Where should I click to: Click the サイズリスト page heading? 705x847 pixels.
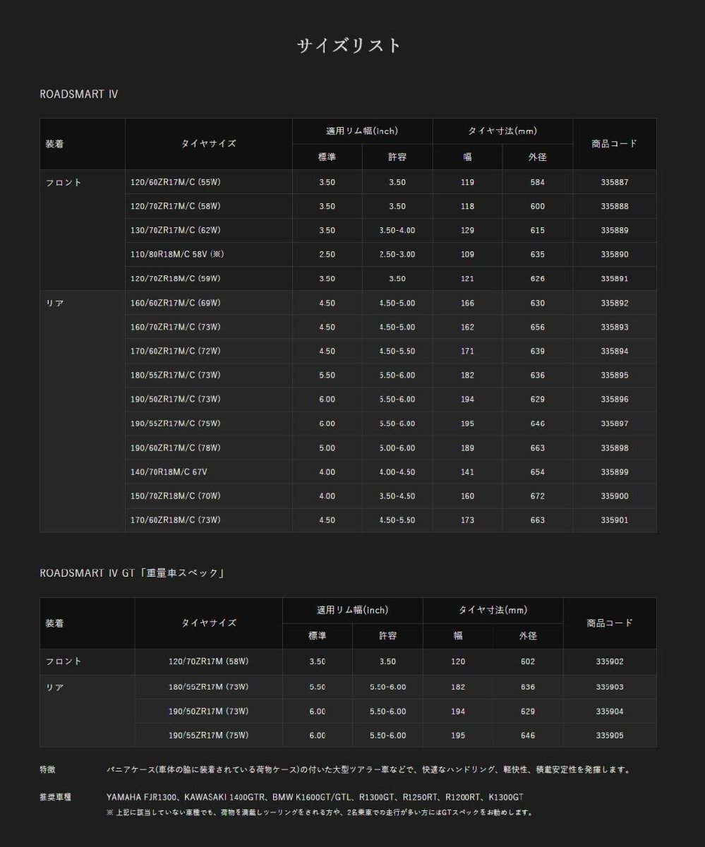click(x=349, y=46)
